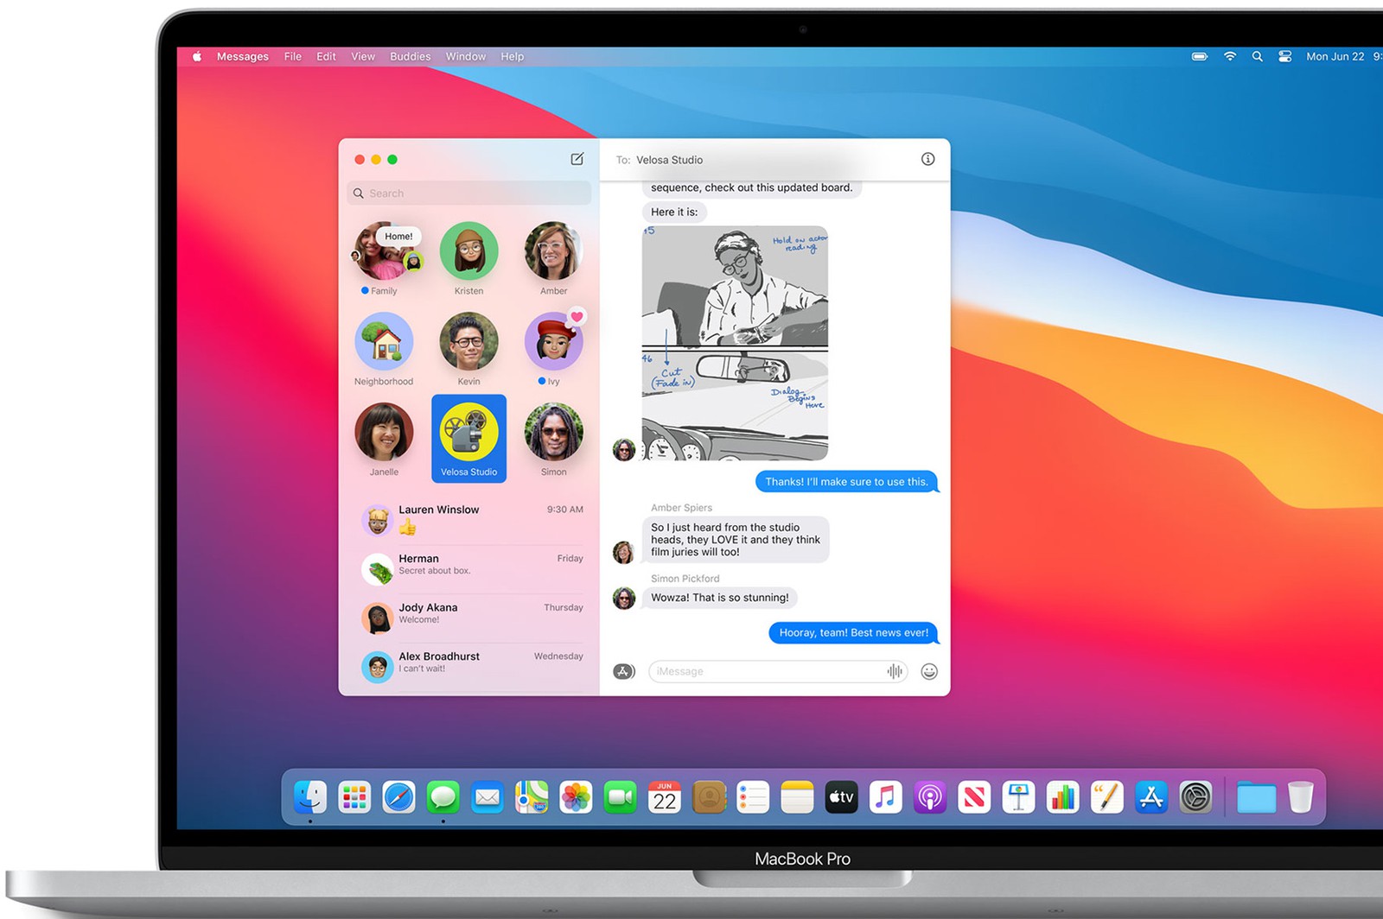The width and height of the screenshot is (1383, 919).
Task: Open the Buddies menu
Action: (x=410, y=56)
